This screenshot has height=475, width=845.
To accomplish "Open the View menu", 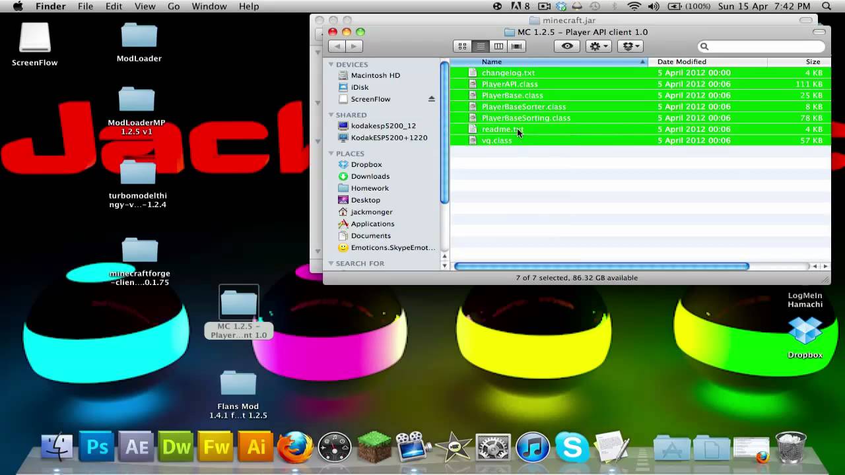I will [x=145, y=6].
